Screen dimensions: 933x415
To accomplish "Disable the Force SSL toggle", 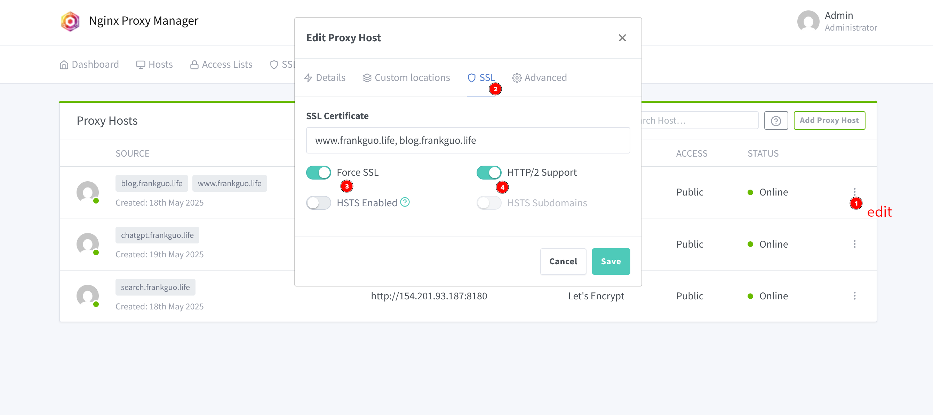I will coord(318,173).
